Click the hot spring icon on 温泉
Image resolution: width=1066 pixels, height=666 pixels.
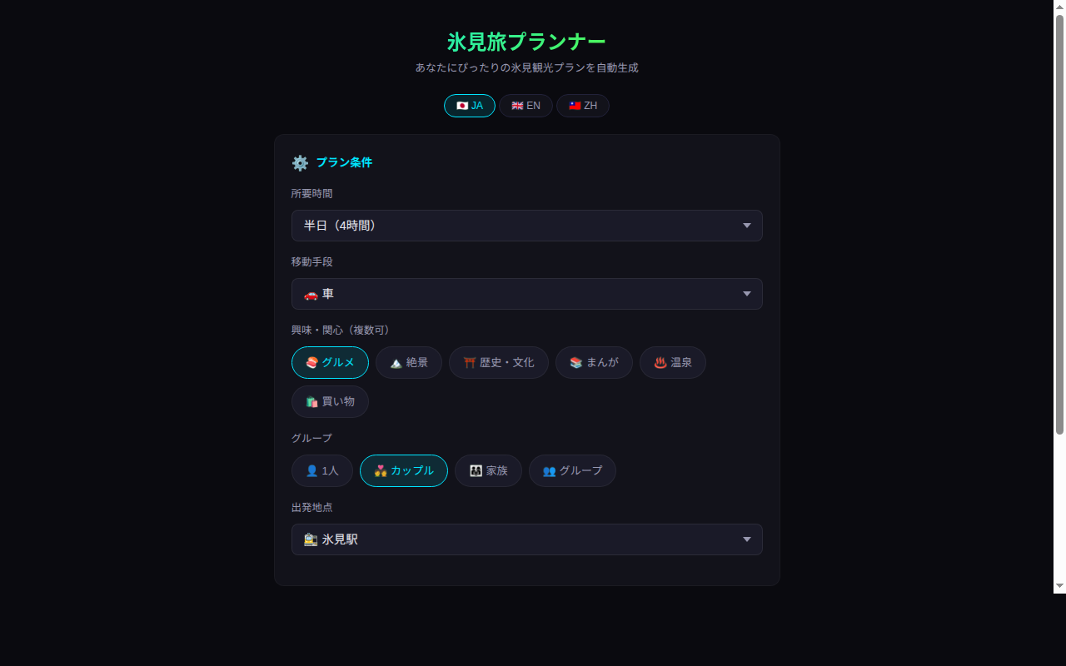point(659,362)
